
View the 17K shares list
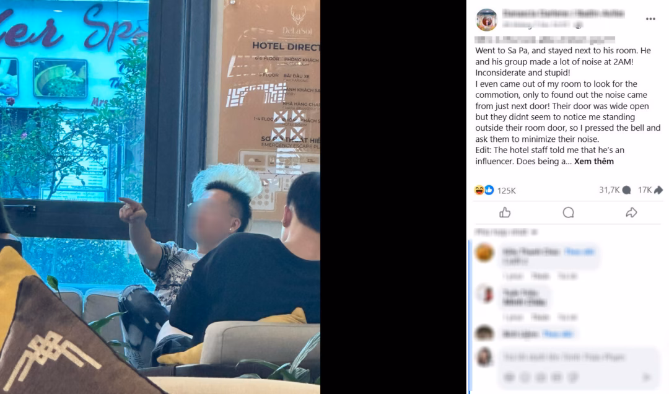pyautogui.click(x=650, y=190)
